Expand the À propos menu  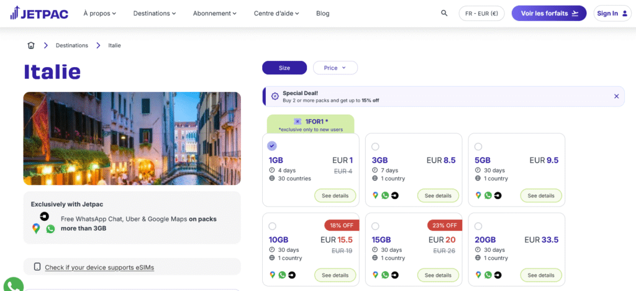pyautogui.click(x=100, y=14)
